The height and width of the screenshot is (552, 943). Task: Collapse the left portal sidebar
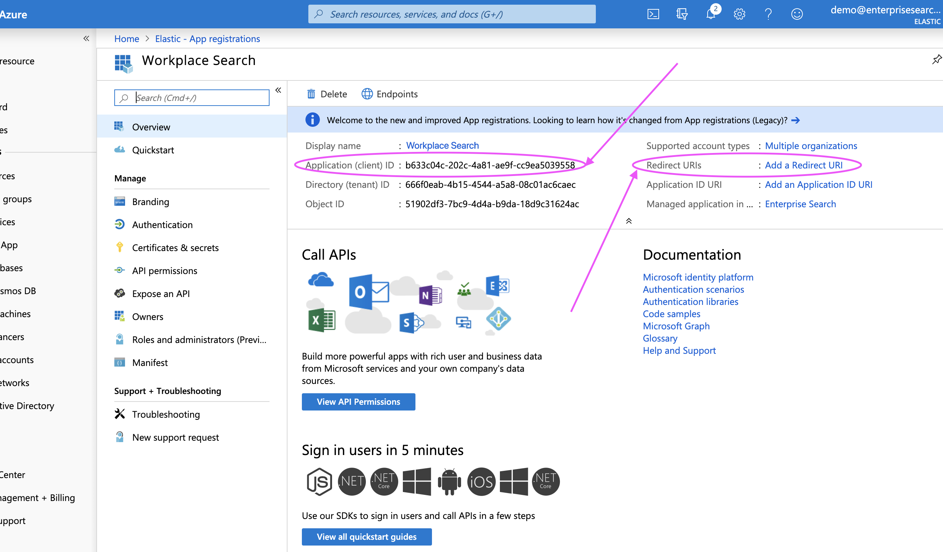pyautogui.click(x=86, y=38)
